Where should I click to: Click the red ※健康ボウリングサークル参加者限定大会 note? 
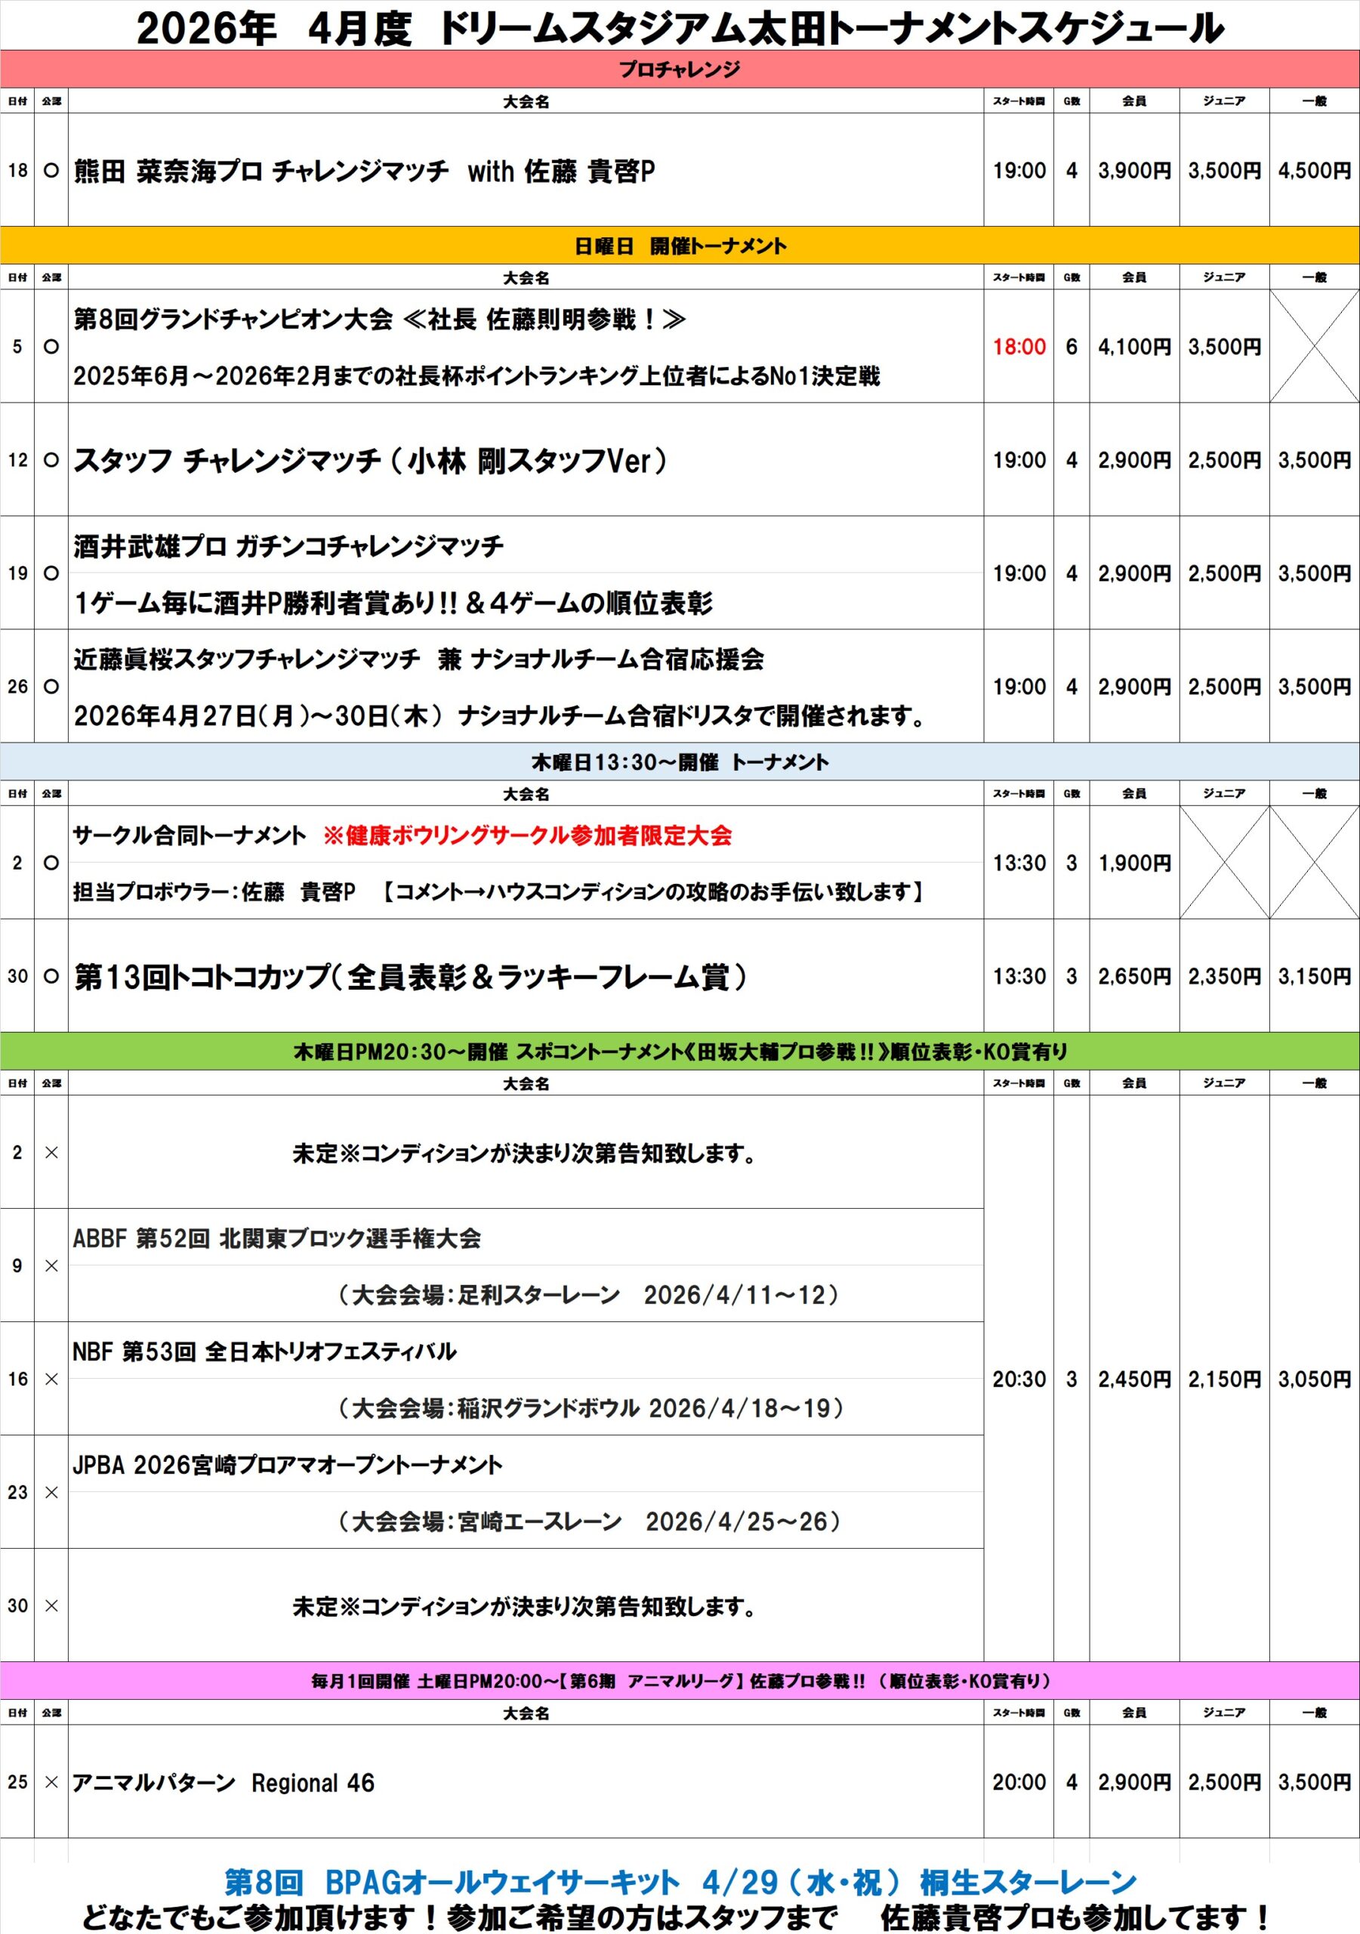(527, 836)
